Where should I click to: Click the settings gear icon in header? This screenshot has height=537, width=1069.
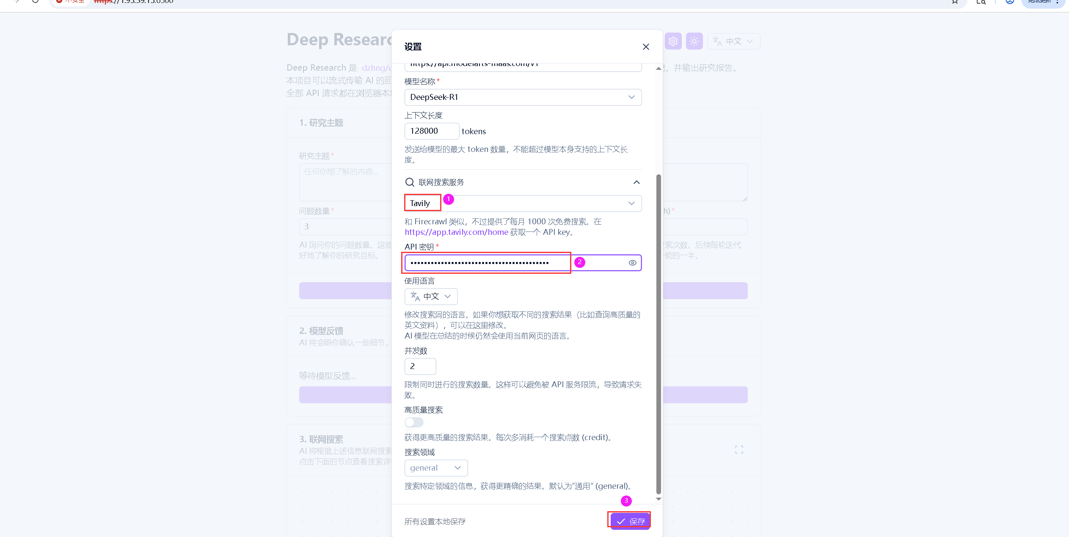point(673,41)
